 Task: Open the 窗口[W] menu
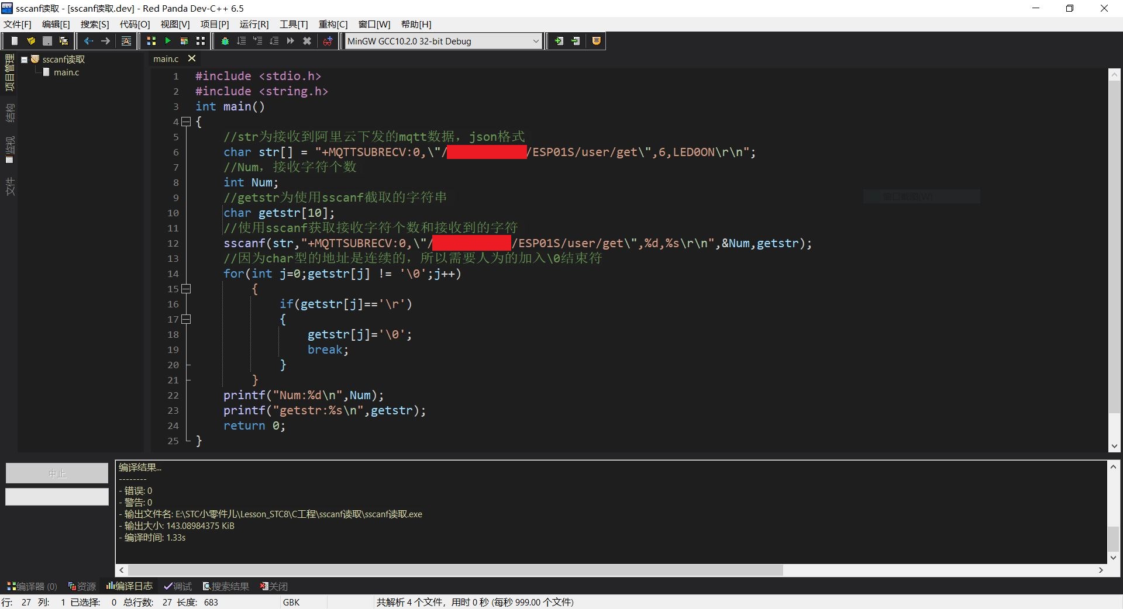(x=374, y=24)
